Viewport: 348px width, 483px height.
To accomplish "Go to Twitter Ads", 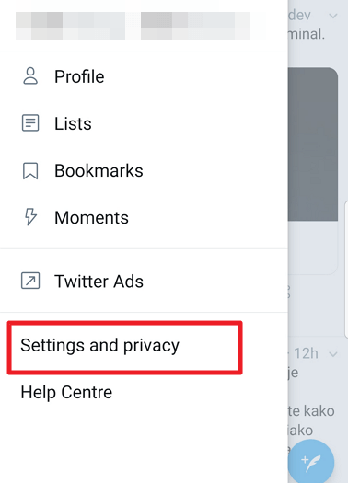I will point(144,281).
